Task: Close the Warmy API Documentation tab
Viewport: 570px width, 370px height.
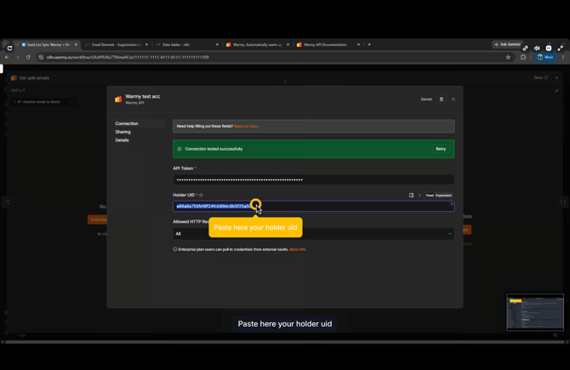Action: [358, 45]
